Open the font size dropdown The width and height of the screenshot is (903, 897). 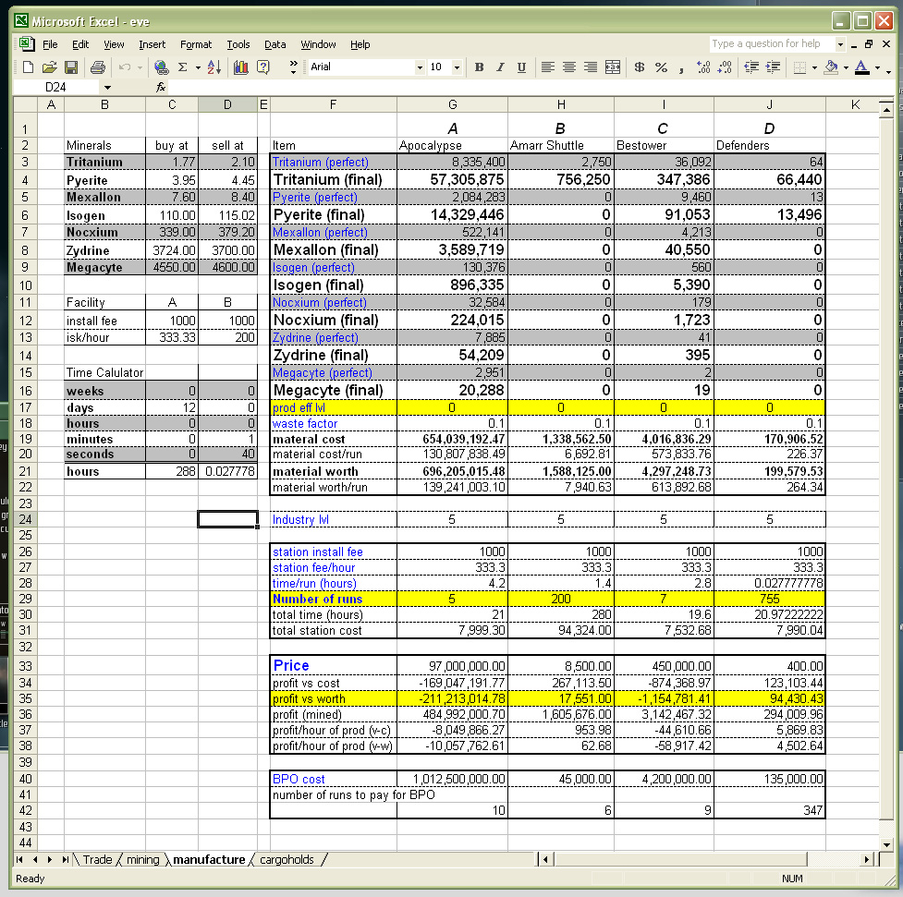coord(457,67)
